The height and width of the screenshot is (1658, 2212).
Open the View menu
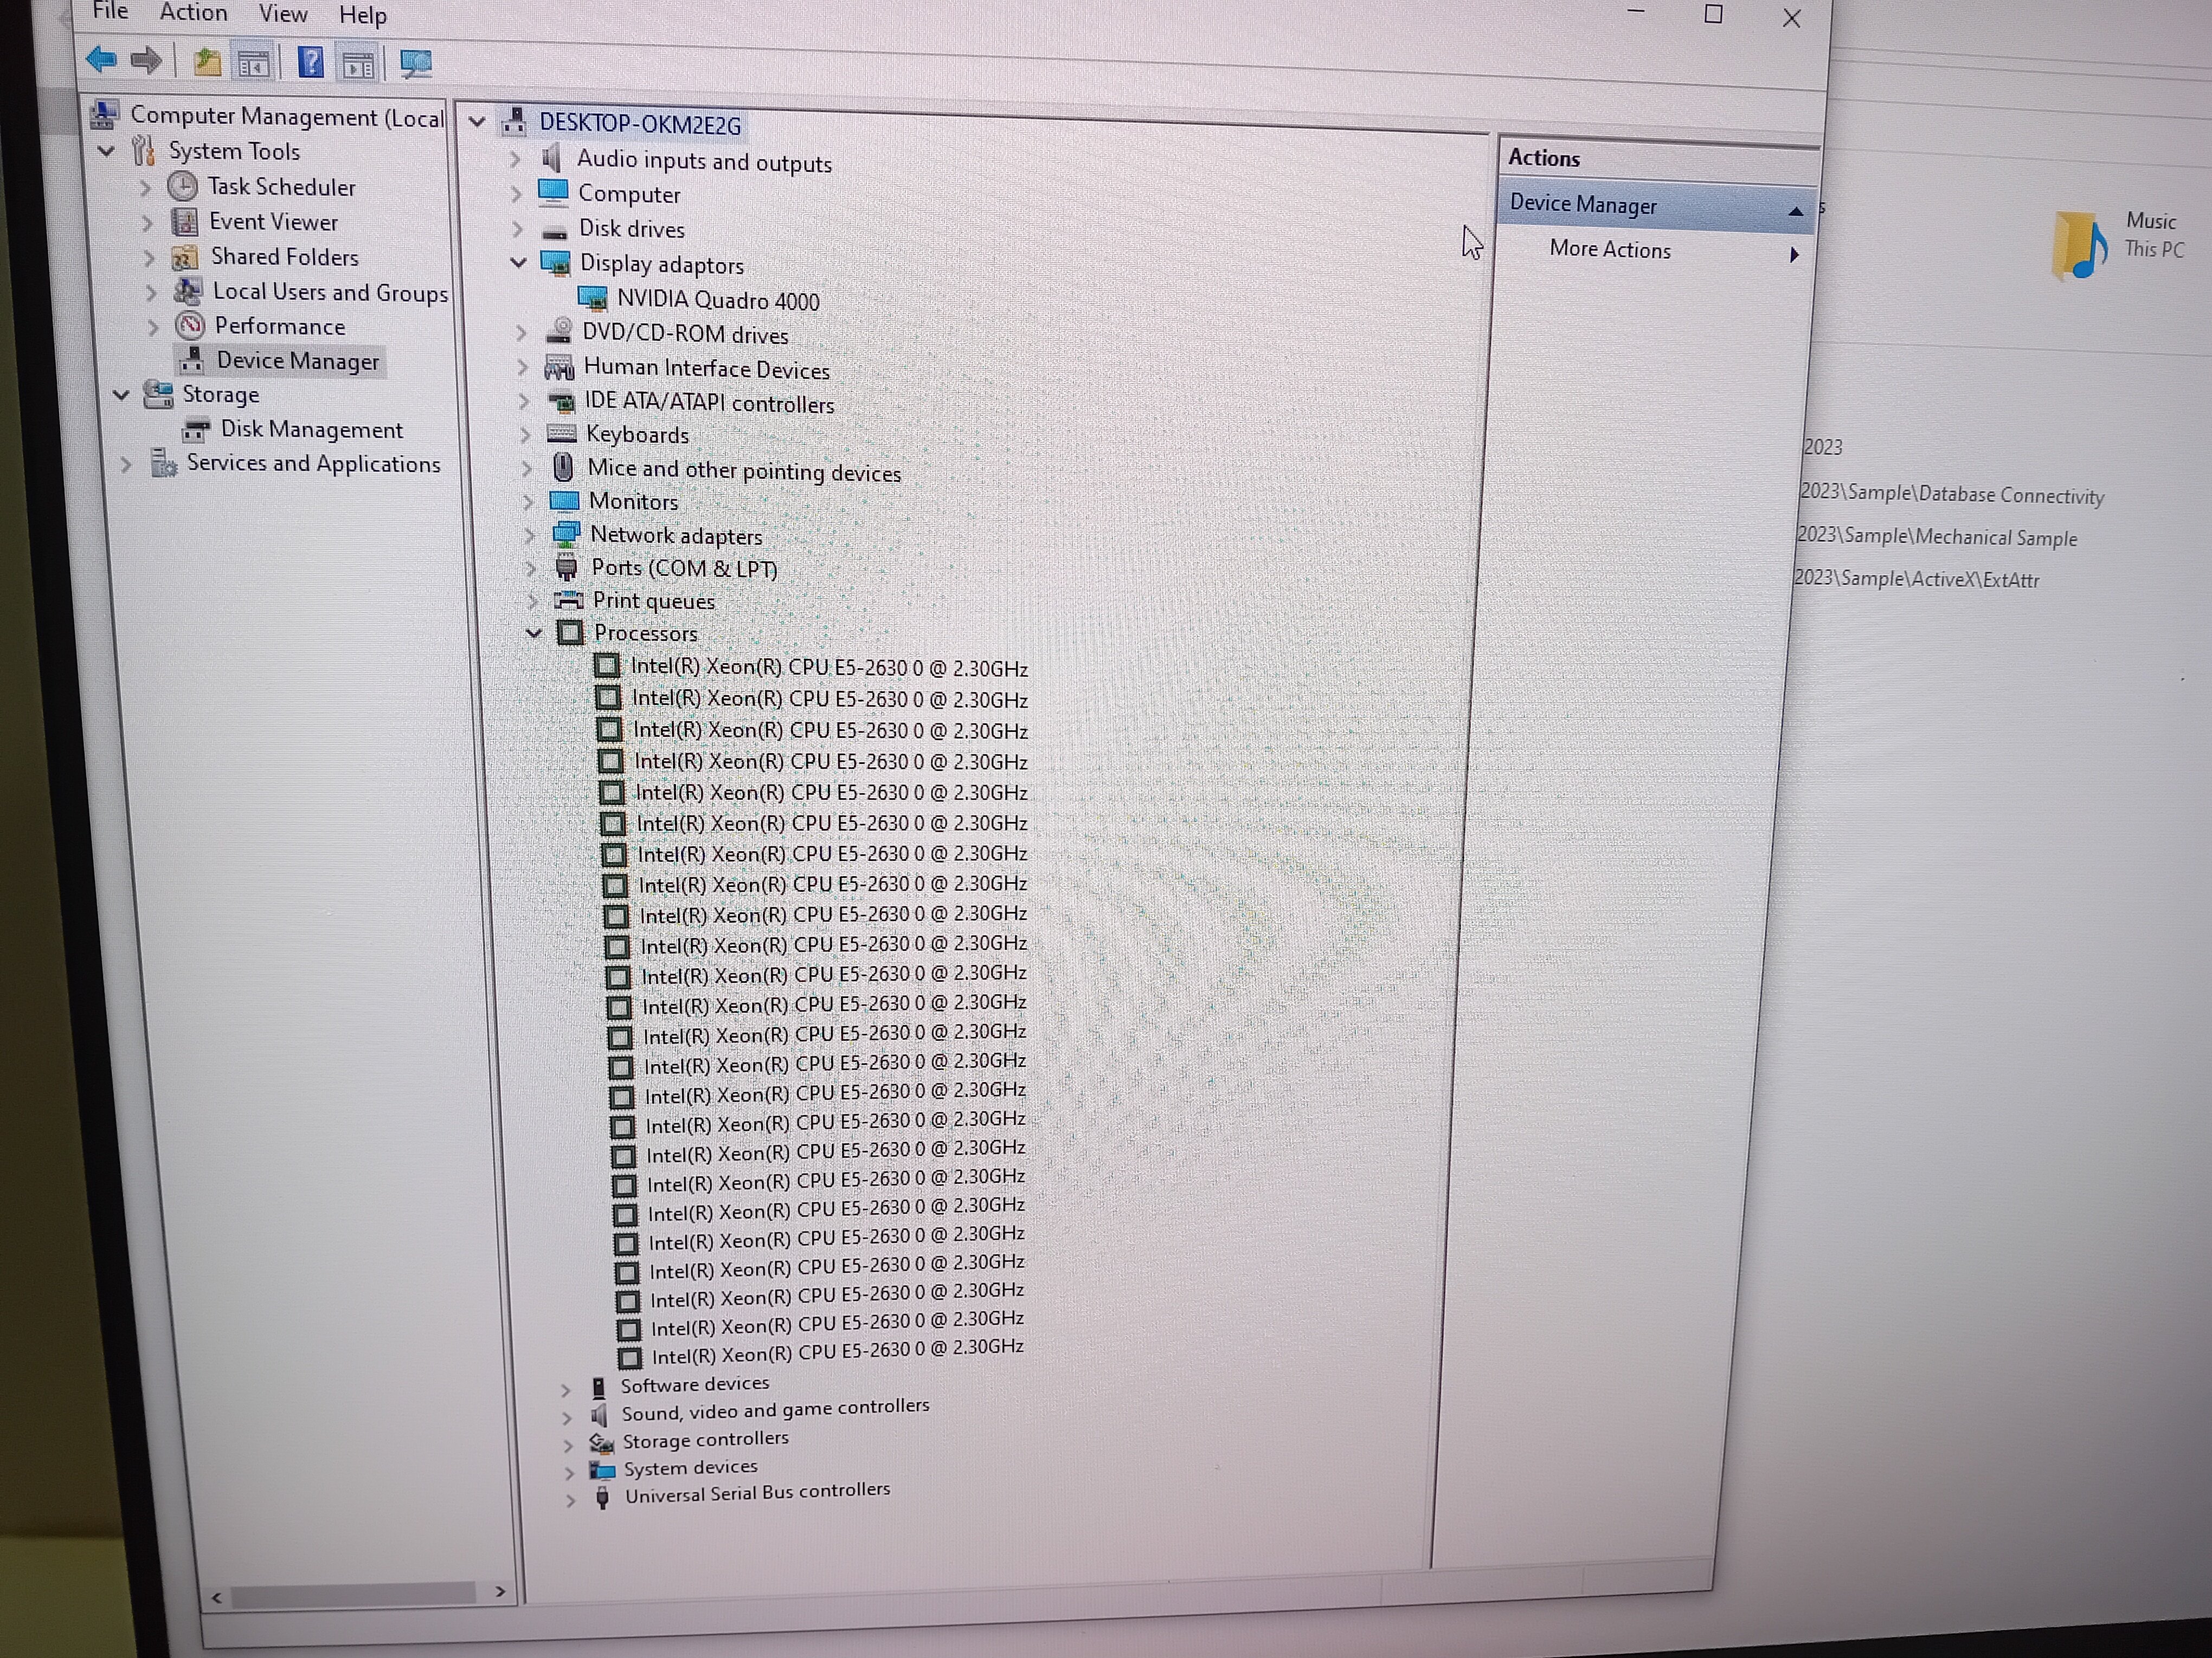[283, 14]
